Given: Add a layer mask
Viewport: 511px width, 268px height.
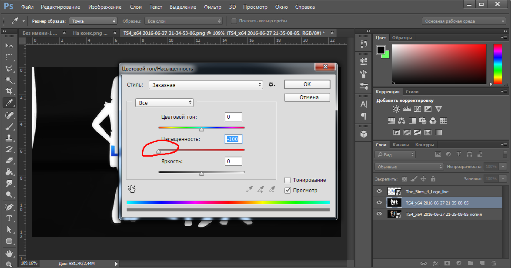Looking at the screenshot, I should tap(447, 263).
